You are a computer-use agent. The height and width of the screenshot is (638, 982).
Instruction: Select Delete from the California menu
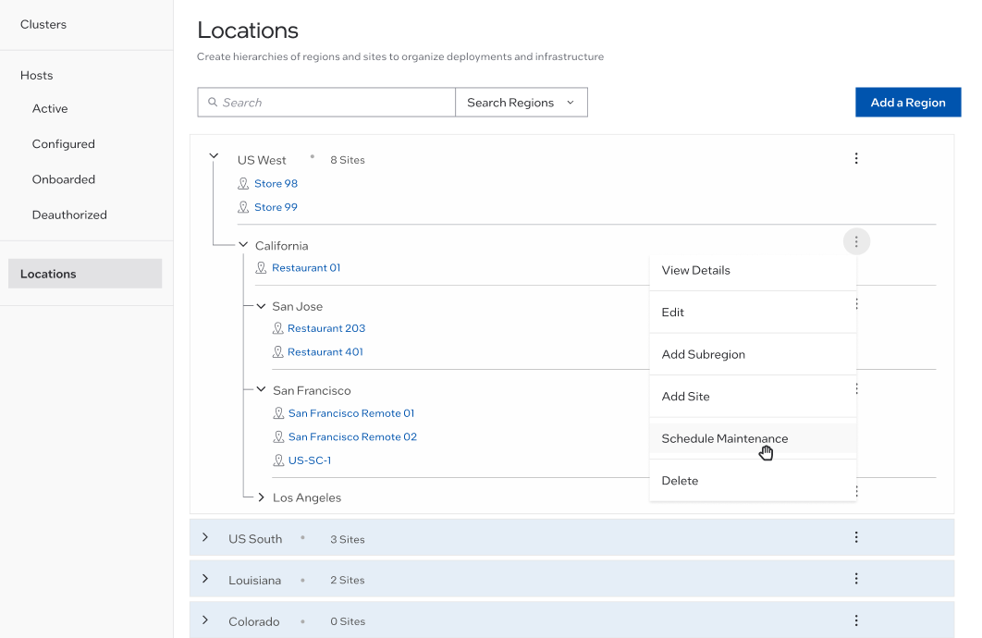click(x=680, y=481)
